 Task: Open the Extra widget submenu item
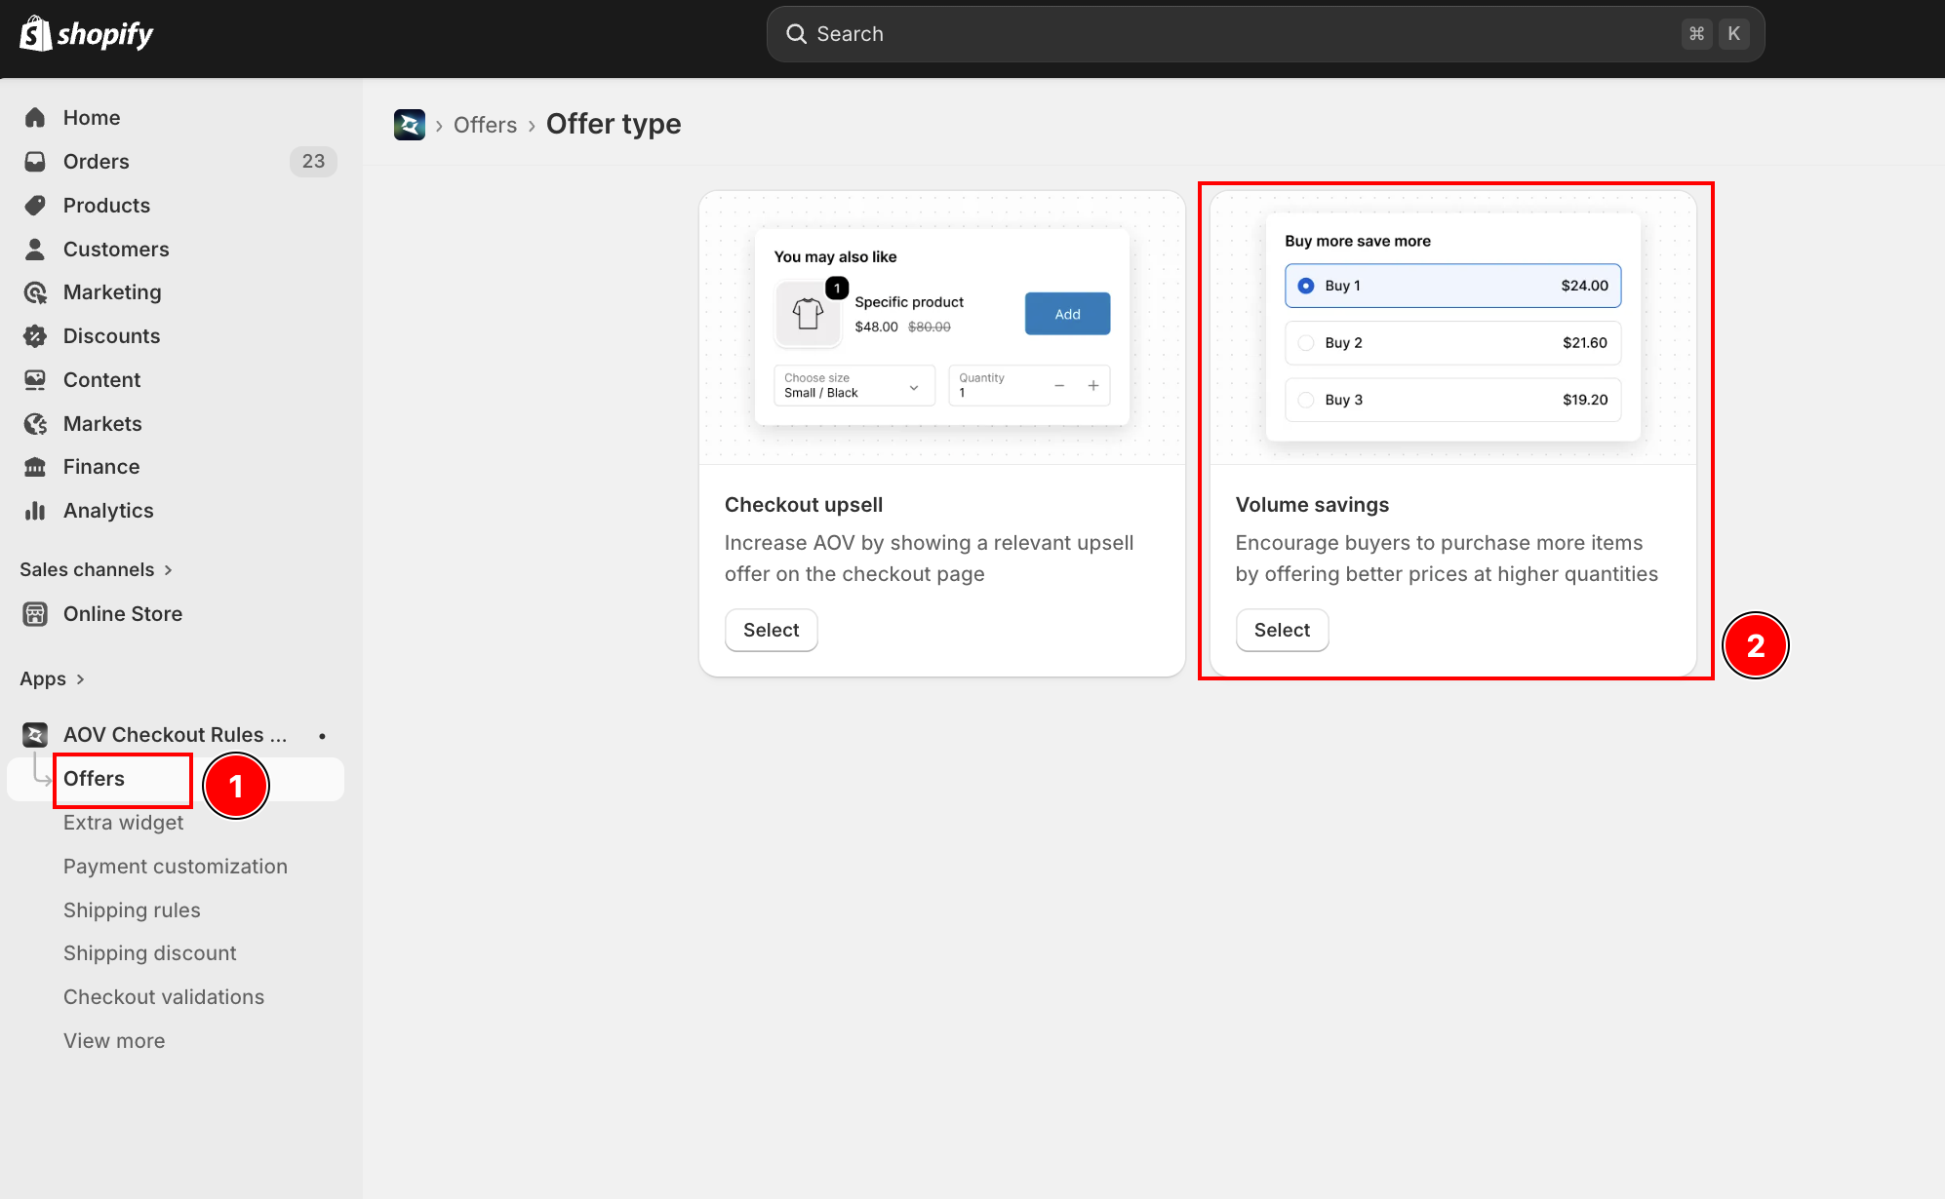click(123, 823)
